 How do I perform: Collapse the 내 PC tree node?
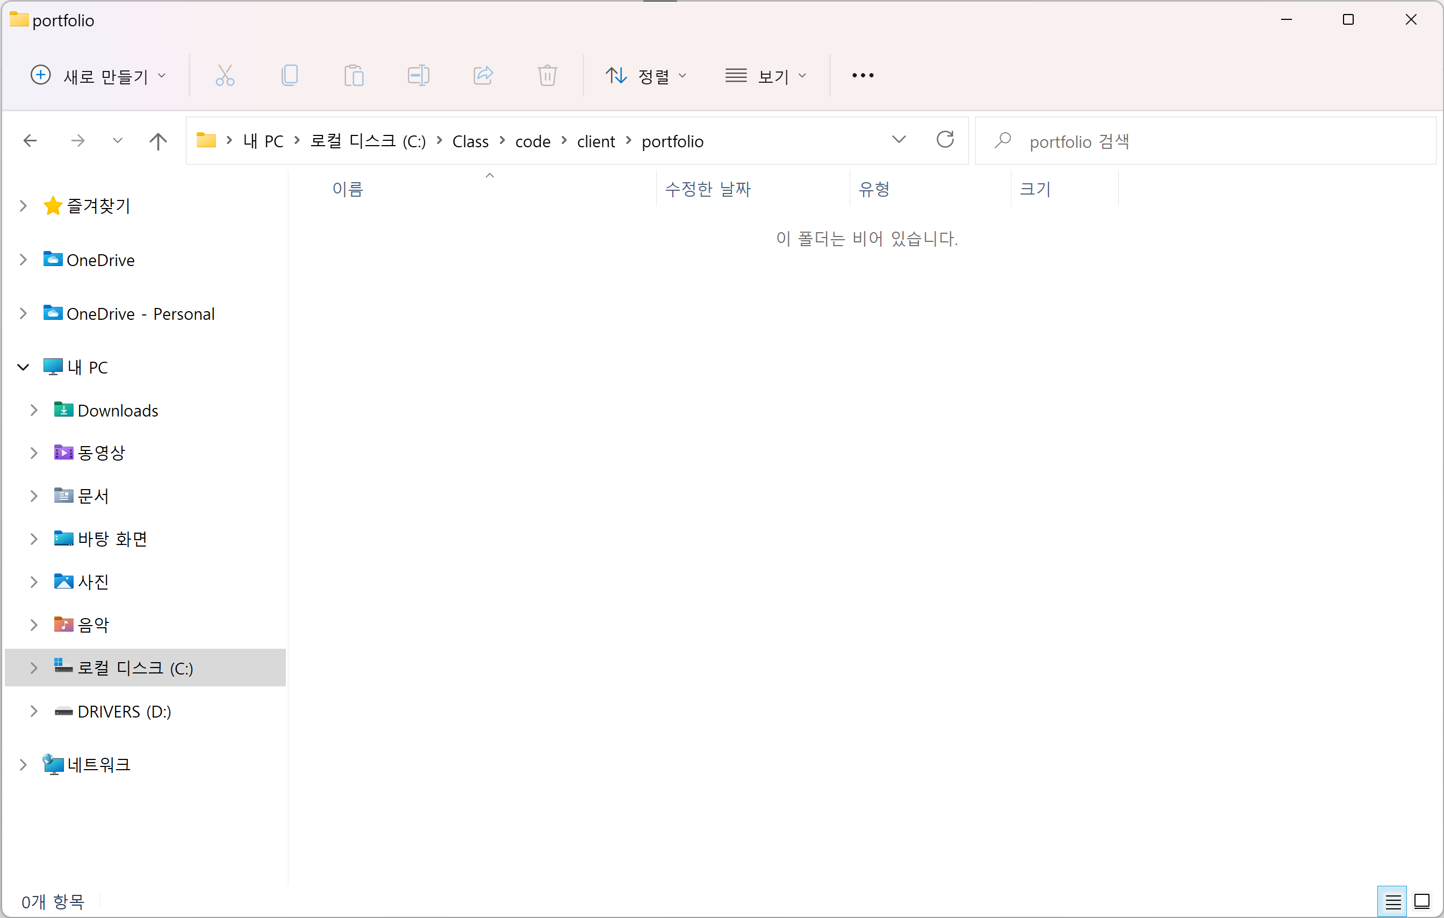24,368
